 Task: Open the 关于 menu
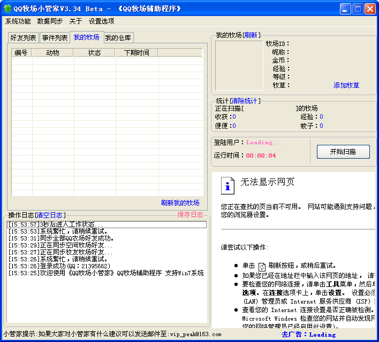pyautogui.click(x=75, y=21)
